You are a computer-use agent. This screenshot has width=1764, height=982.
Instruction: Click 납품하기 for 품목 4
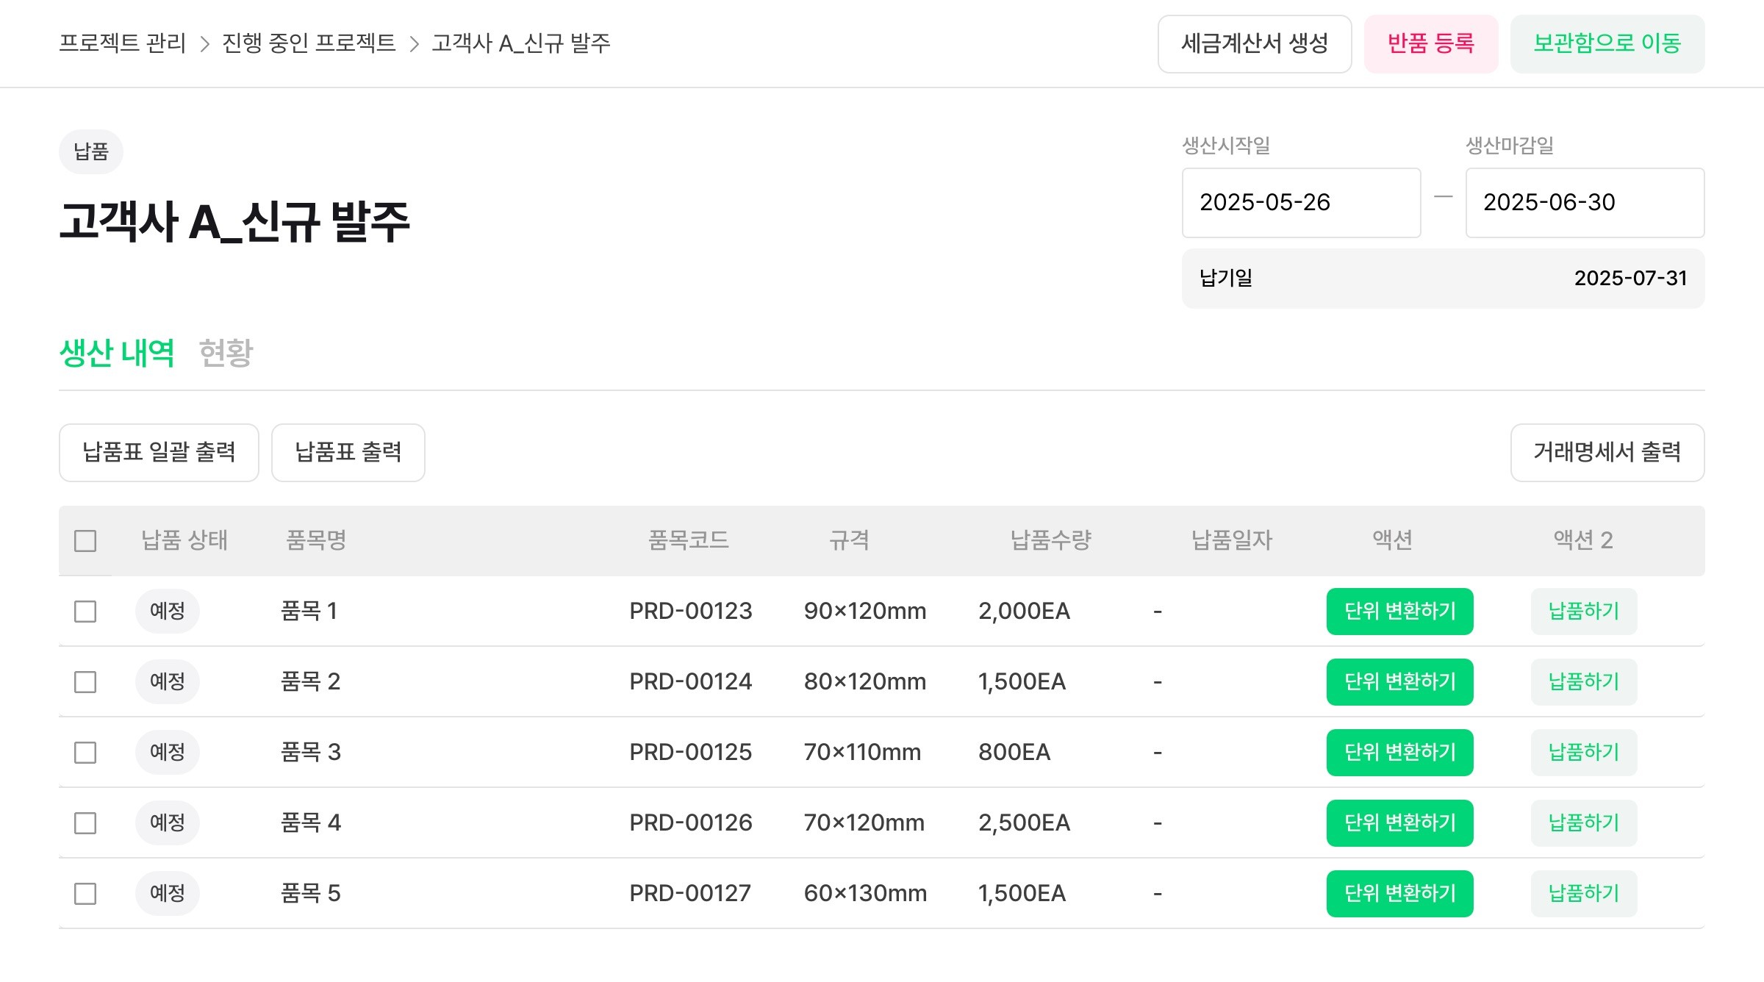pos(1583,823)
